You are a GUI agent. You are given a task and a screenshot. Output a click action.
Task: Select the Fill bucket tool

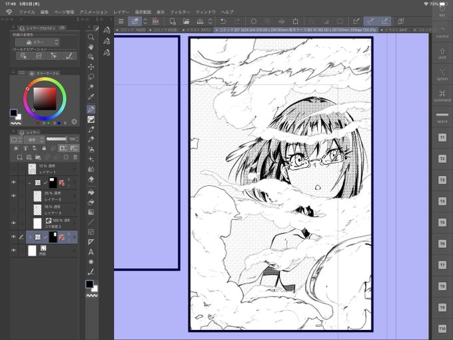[x=91, y=192]
